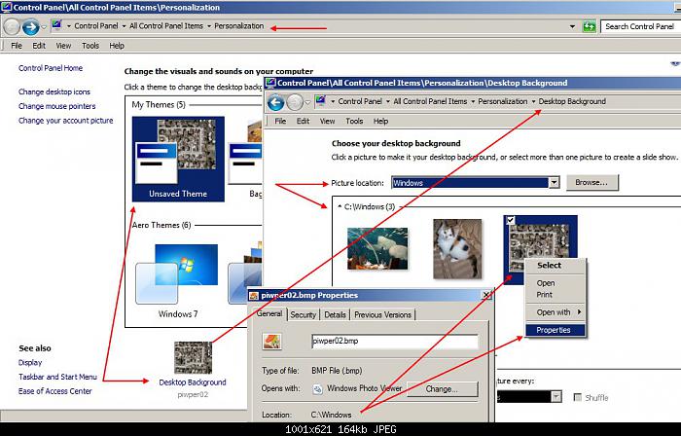Click Personalization window title bar icon

tap(6, 7)
